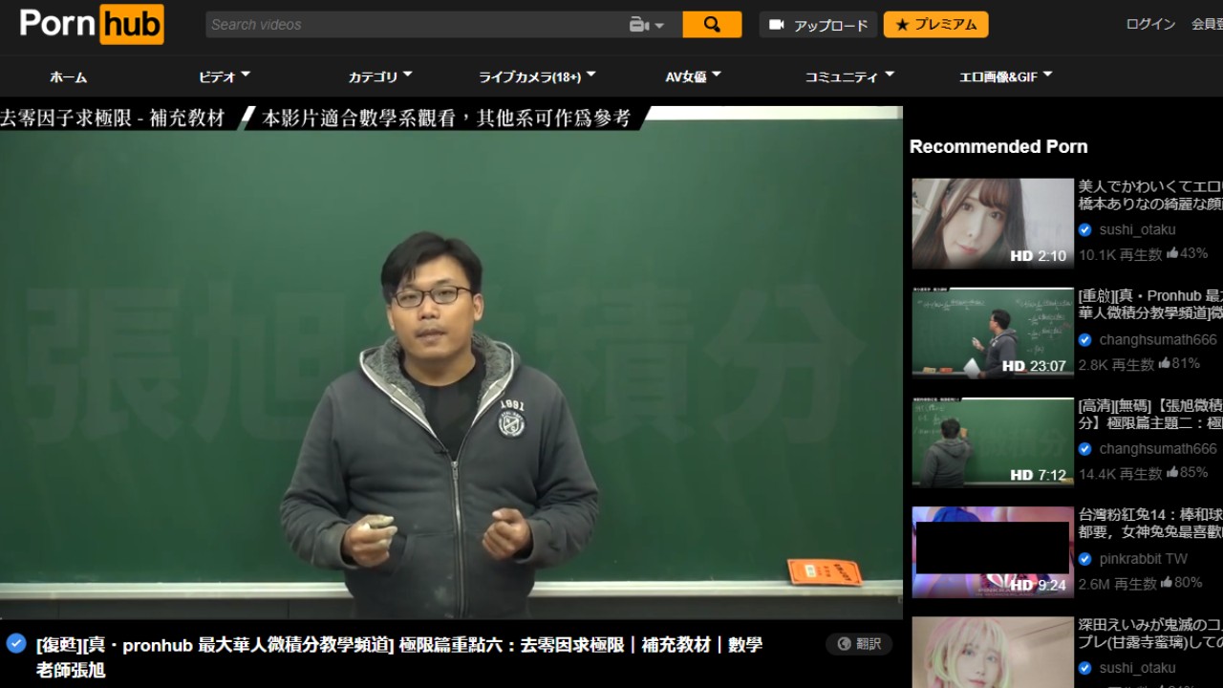The height and width of the screenshot is (688, 1223).
Task: Click the 2.6M 再生数 view count
Action: click(1118, 583)
